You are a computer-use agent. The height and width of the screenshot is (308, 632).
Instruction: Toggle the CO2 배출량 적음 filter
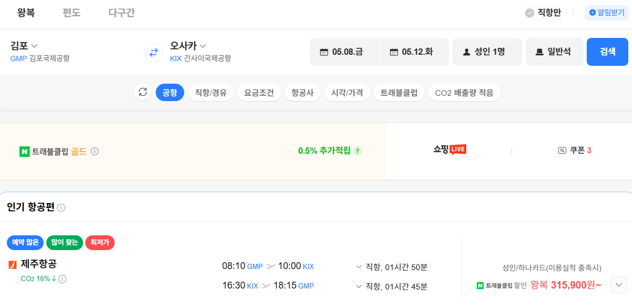tap(464, 92)
